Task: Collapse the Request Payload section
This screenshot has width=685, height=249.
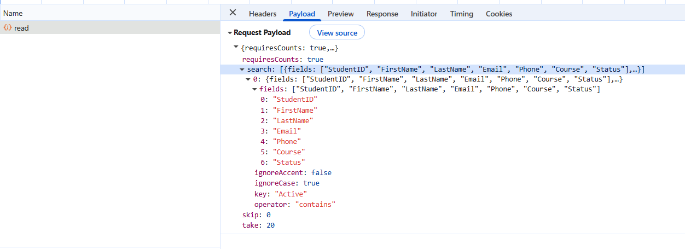Action: (x=230, y=33)
